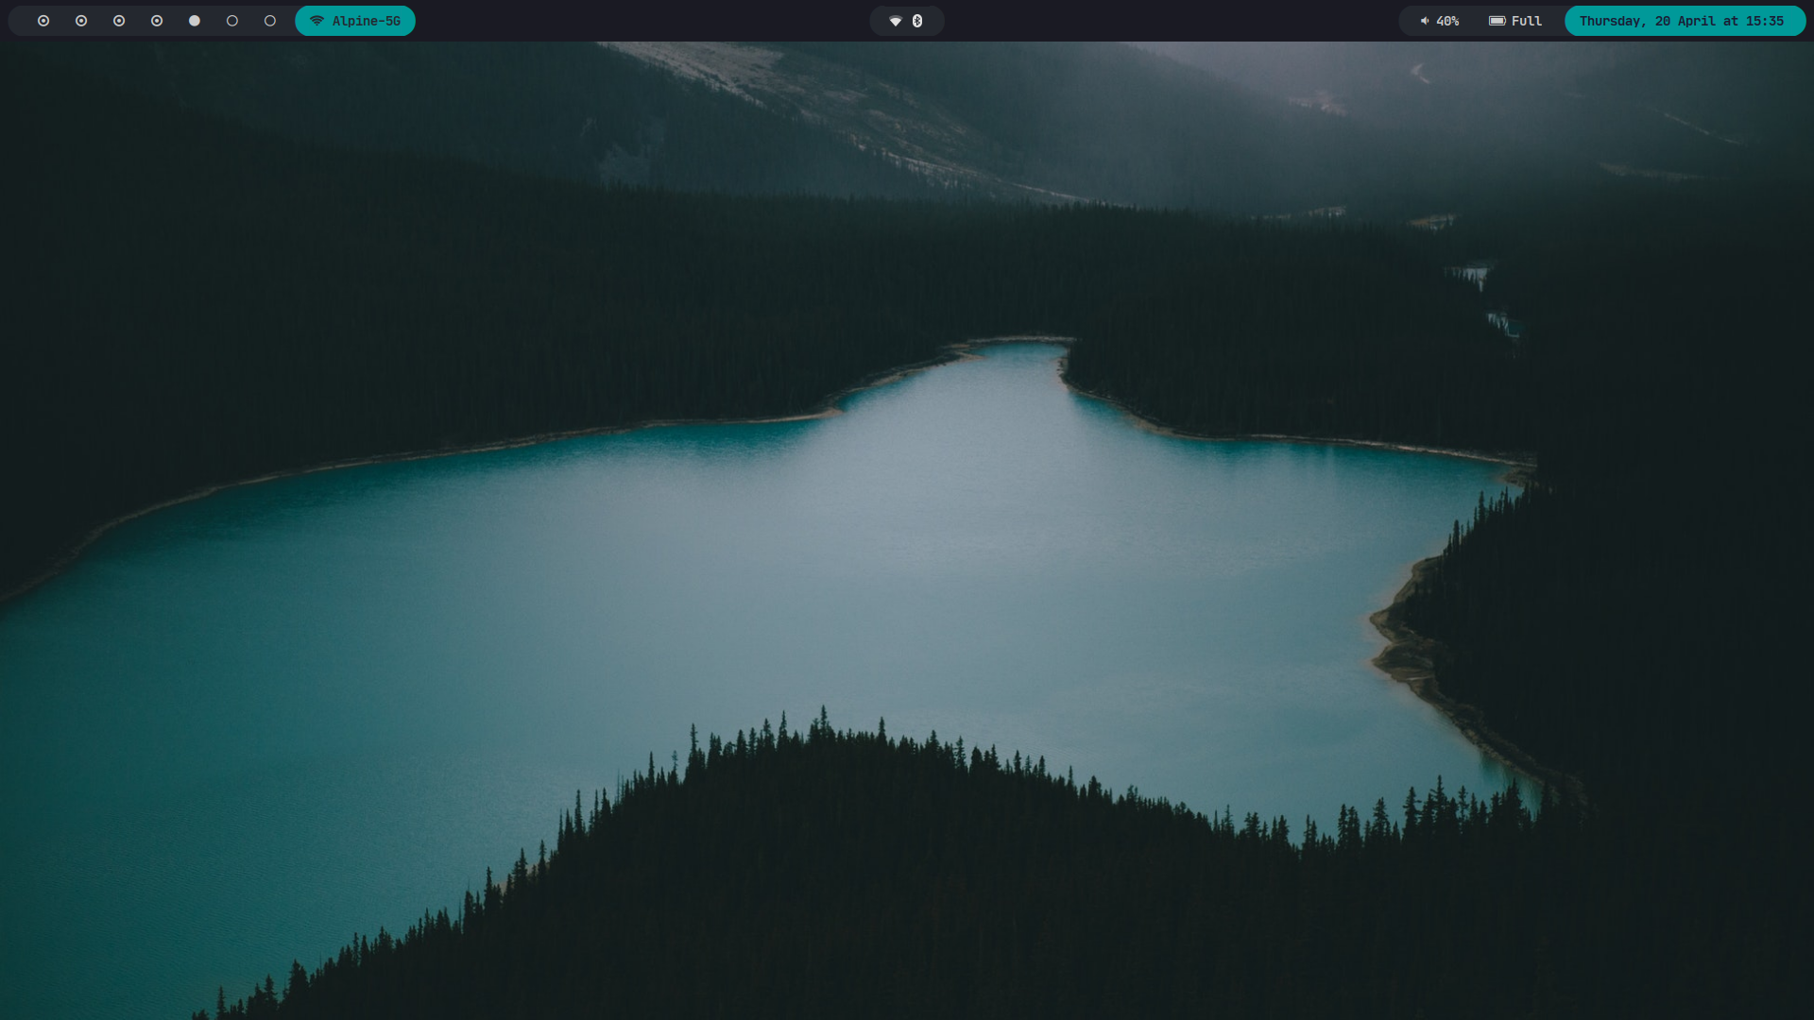The height and width of the screenshot is (1020, 1814).
Task: Click the center tray Wi-Fi signal icon
Action: [896, 21]
